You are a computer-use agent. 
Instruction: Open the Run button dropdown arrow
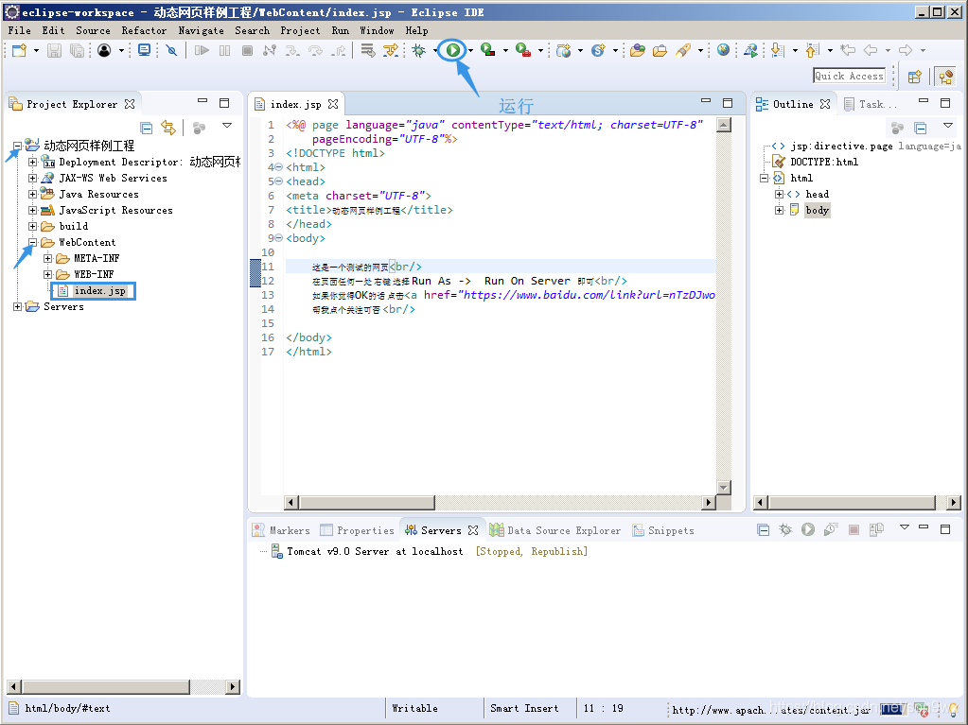coord(470,50)
